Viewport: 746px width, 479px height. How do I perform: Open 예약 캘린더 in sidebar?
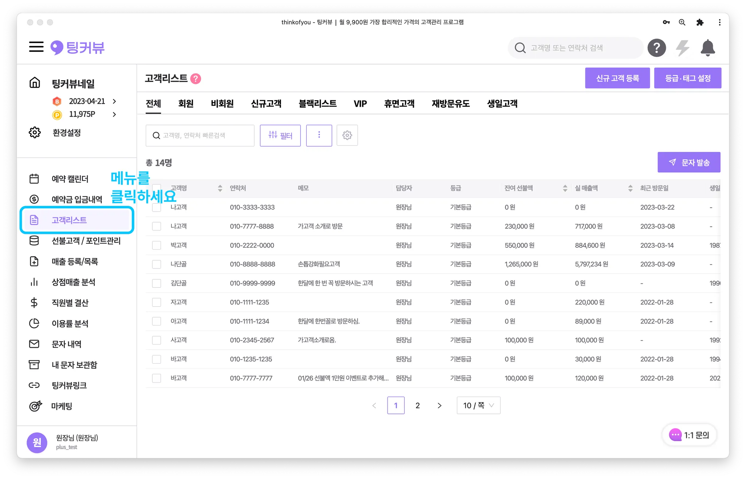(x=70, y=179)
